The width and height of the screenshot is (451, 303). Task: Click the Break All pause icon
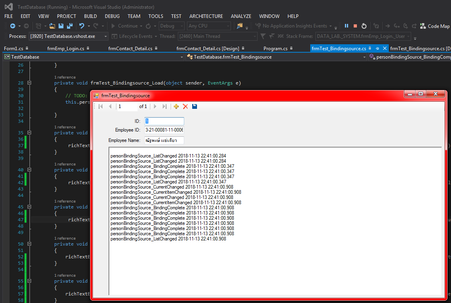click(347, 26)
